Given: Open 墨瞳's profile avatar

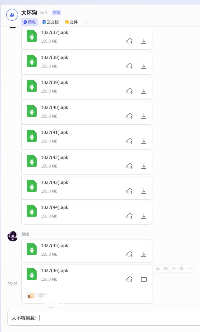Looking at the screenshot, I should coord(12,236).
